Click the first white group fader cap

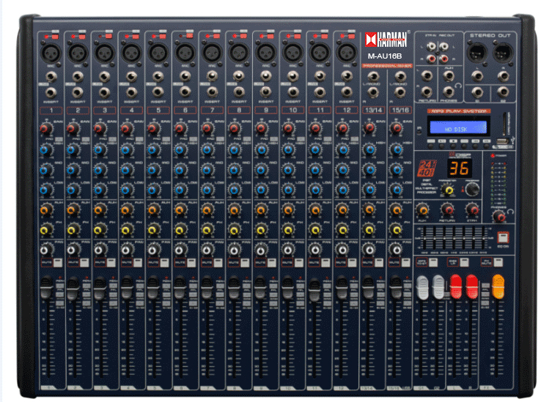point(422,287)
